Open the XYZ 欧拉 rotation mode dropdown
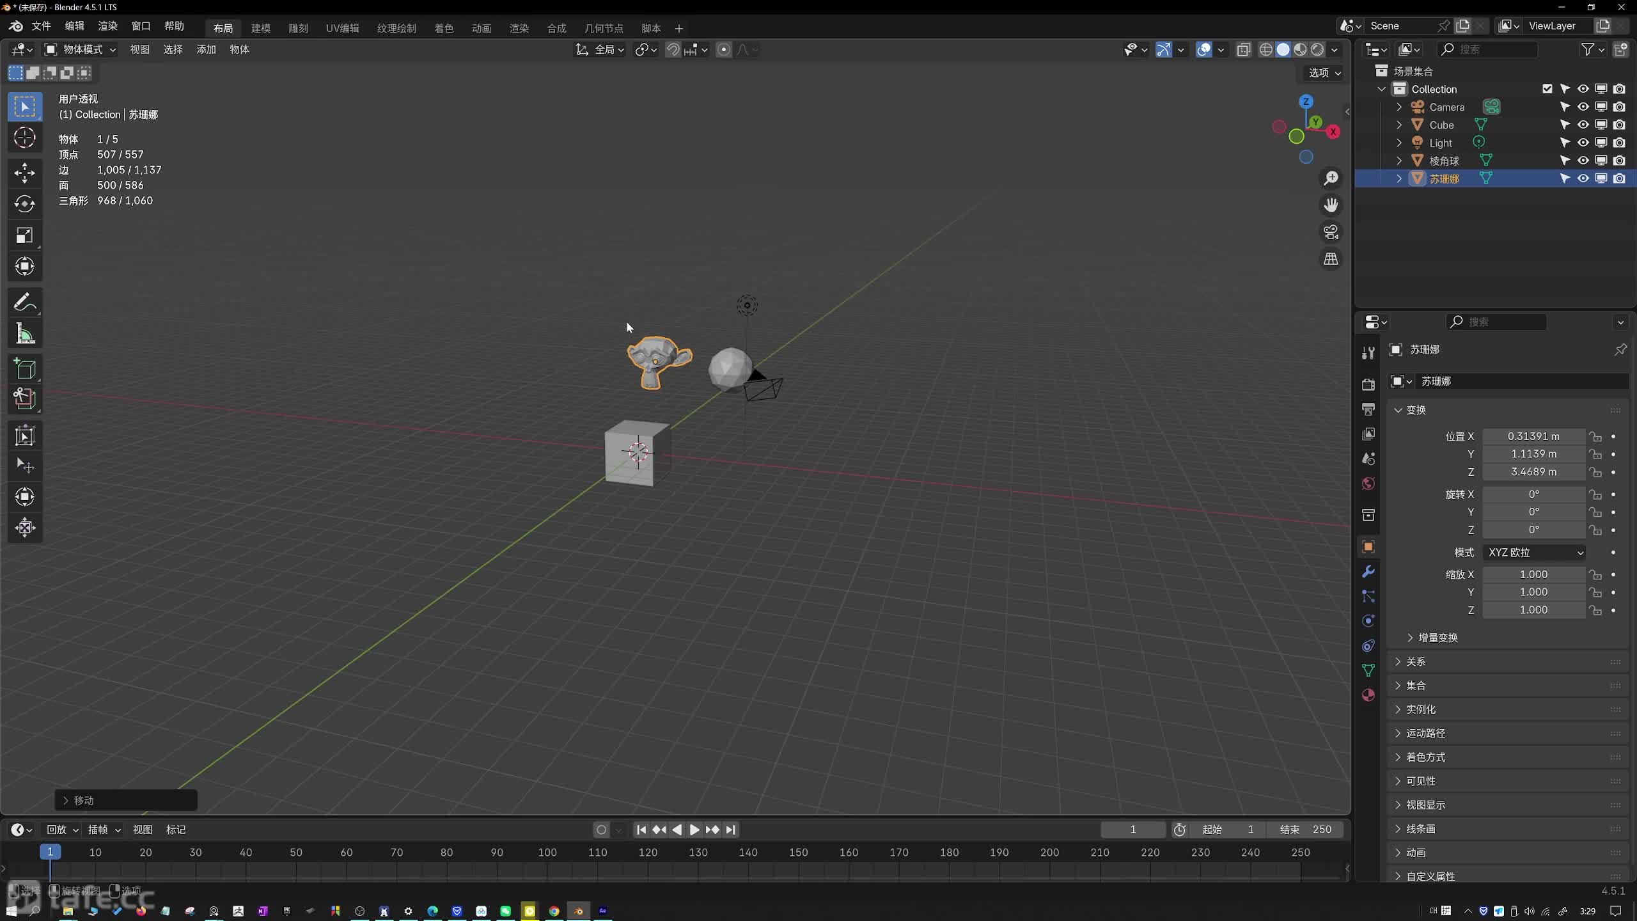1637x921 pixels. [1535, 552]
